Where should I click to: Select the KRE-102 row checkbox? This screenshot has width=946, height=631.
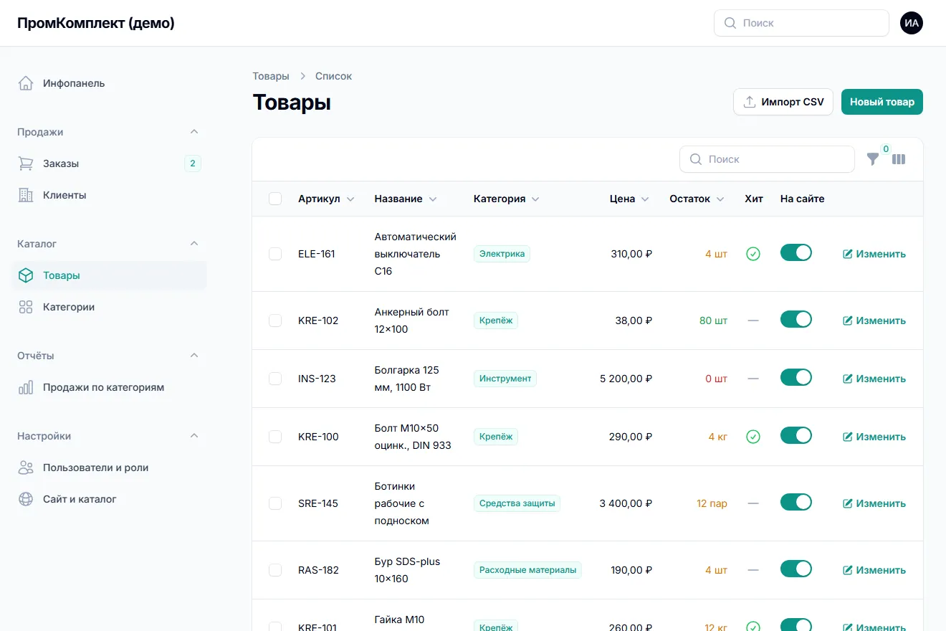275,321
